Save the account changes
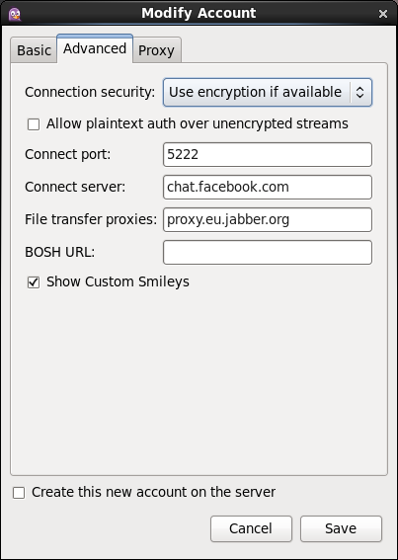The image size is (398, 560). (x=341, y=529)
